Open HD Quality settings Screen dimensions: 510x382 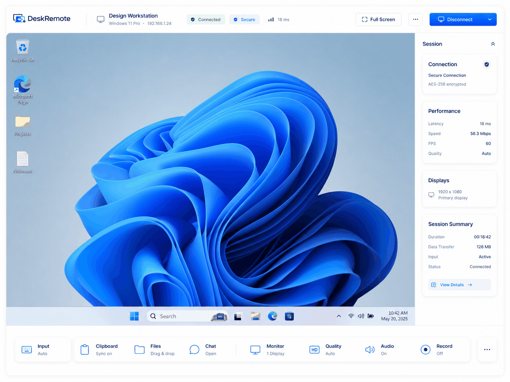pyautogui.click(x=325, y=350)
